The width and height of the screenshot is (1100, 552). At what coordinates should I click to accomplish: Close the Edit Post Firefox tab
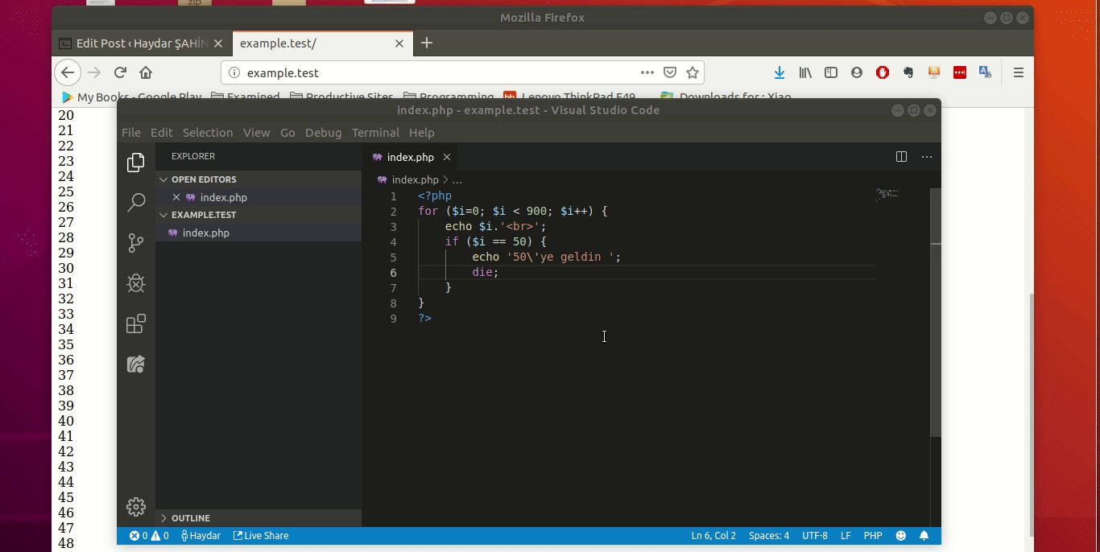tap(218, 43)
